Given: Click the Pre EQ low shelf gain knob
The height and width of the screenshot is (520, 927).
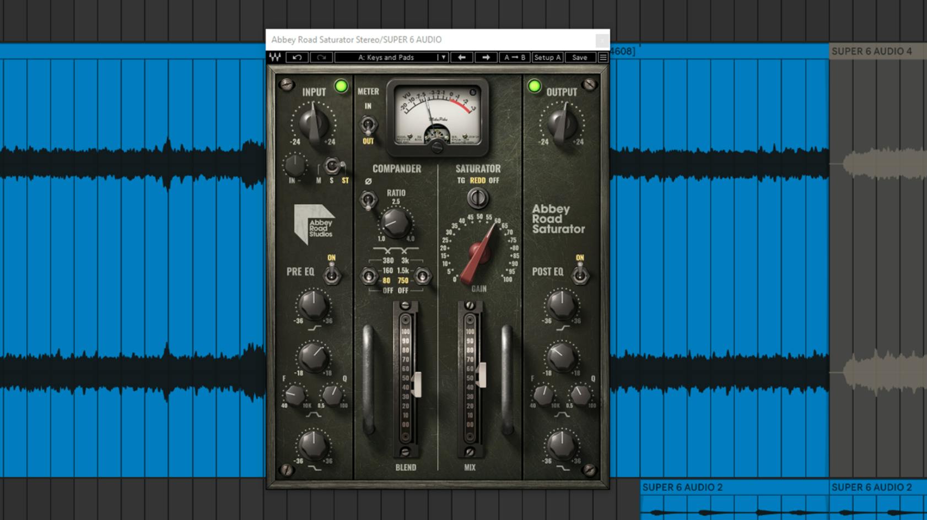Looking at the screenshot, I should coord(313,445).
